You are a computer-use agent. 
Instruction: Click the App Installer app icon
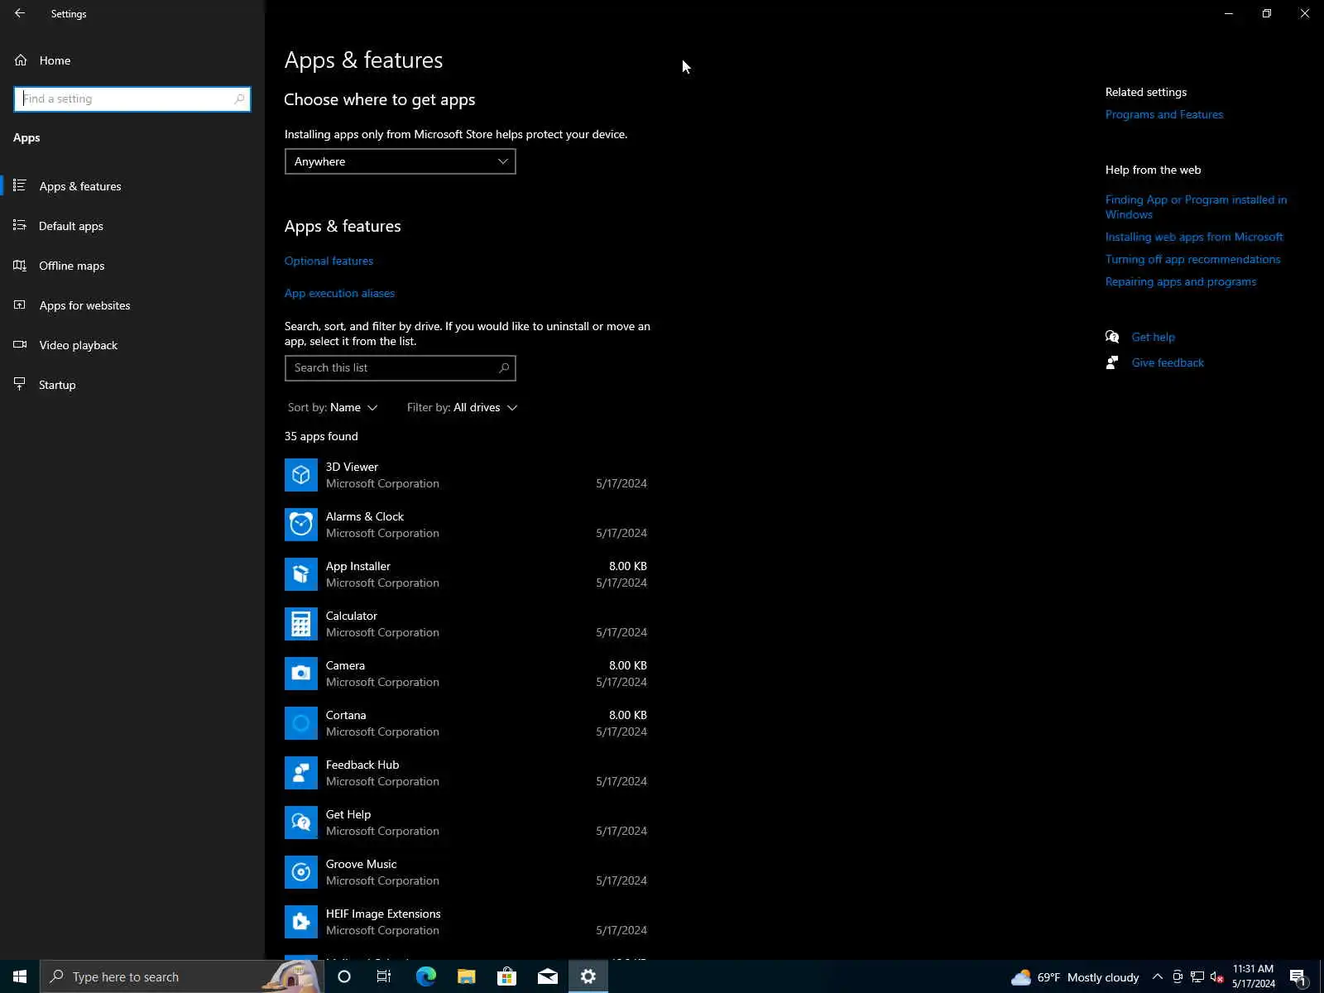[301, 574]
